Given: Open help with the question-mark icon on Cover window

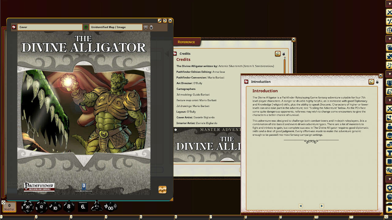Looking at the screenshot, I should tap(165, 21).
